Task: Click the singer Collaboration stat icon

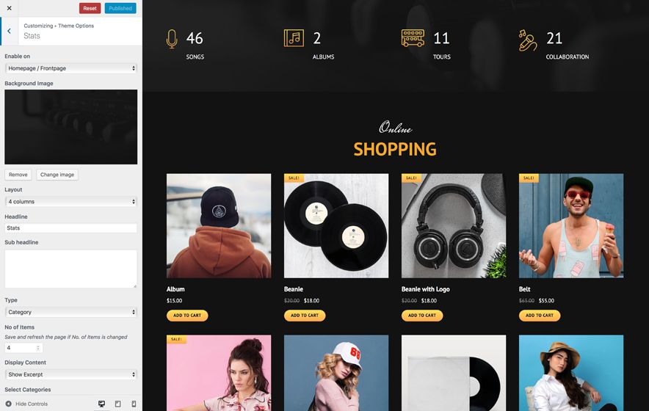Action: pos(528,40)
